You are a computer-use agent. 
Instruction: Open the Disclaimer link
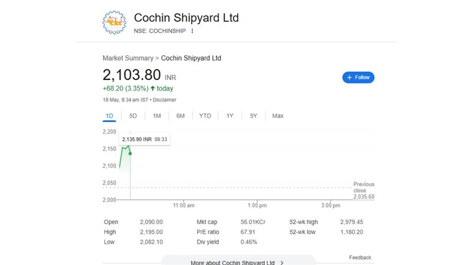click(165, 100)
